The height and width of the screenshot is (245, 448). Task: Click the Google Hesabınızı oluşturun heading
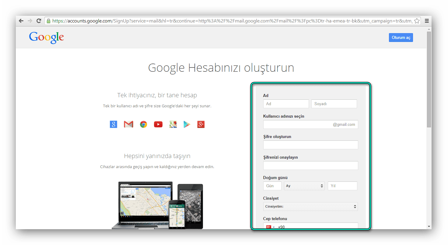221,68
